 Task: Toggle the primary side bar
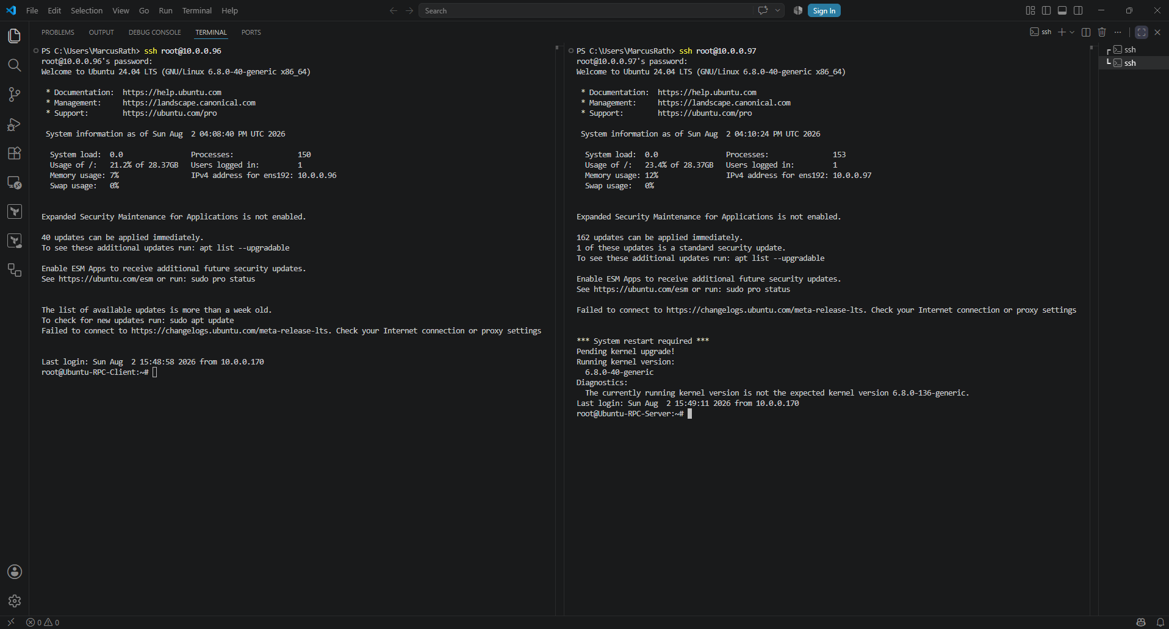point(1046,10)
